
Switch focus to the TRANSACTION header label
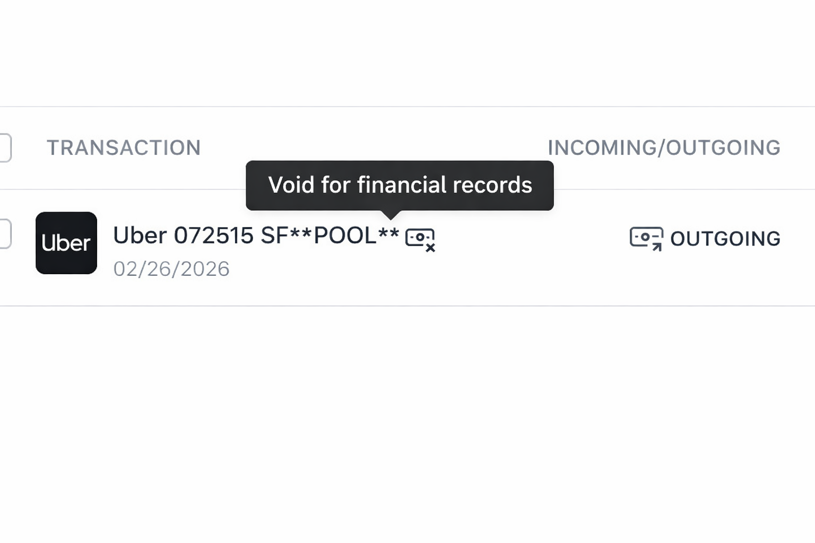[124, 147]
